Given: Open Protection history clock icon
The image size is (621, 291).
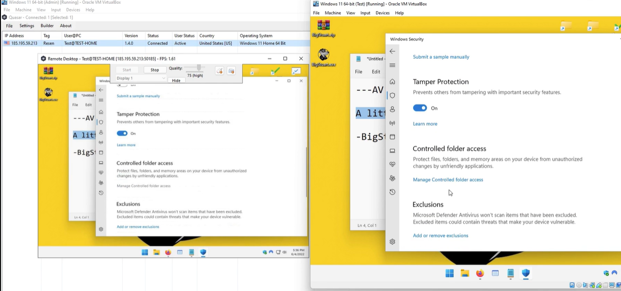Looking at the screenshot, I should coord(392,191).
